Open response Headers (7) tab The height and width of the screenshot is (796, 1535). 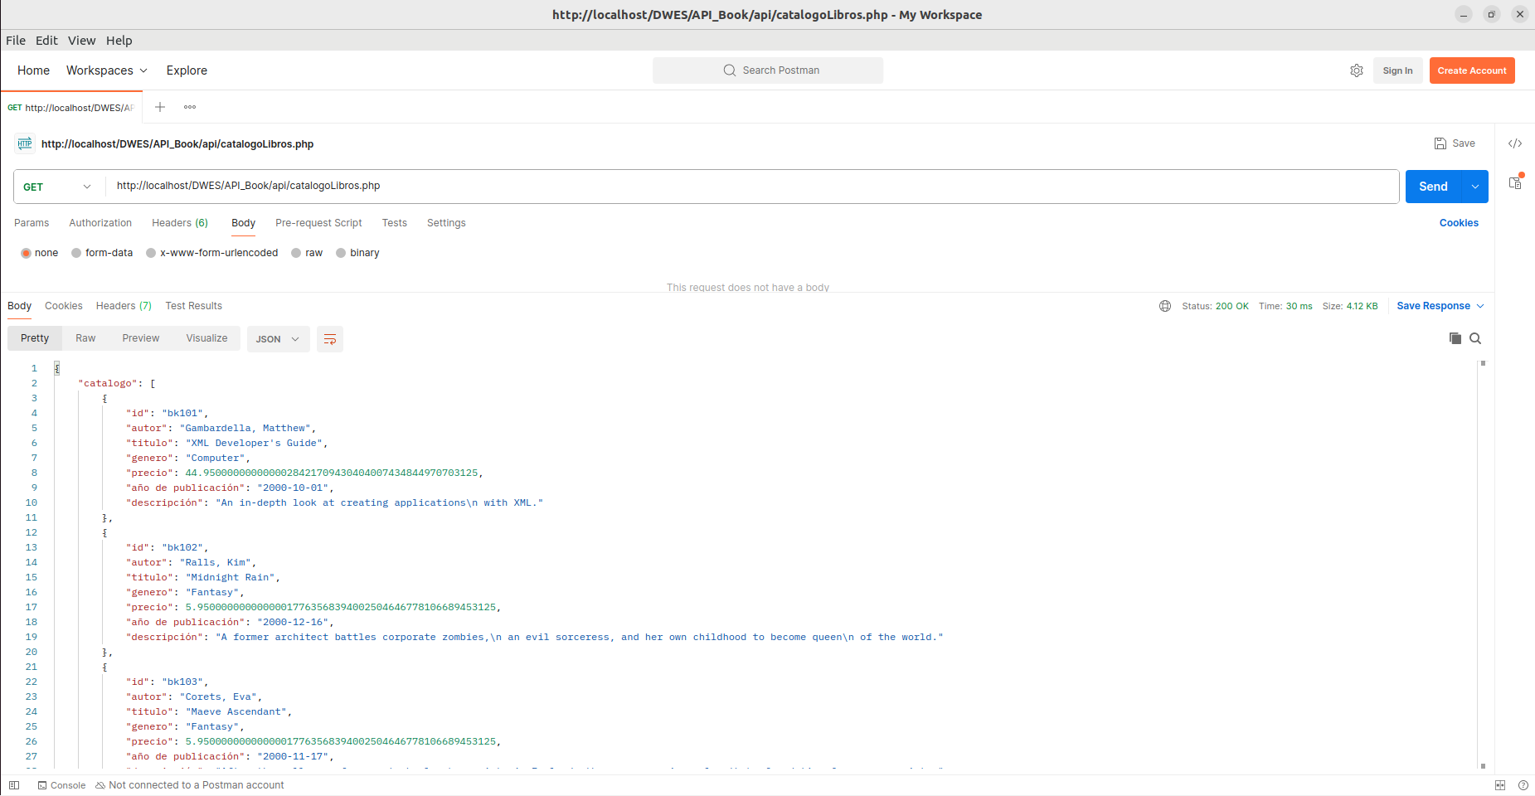tap(124, 306)
